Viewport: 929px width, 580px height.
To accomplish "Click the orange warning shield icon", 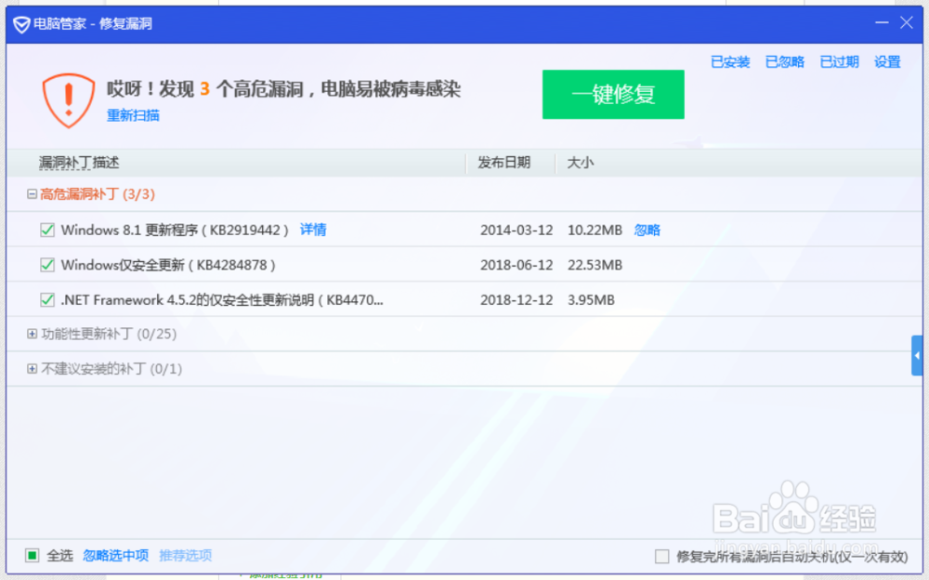I will (68, 100).
